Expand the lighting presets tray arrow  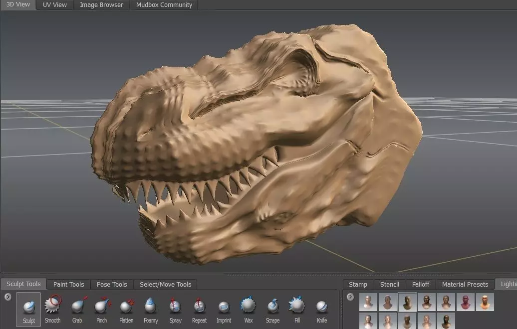(350, 297)
